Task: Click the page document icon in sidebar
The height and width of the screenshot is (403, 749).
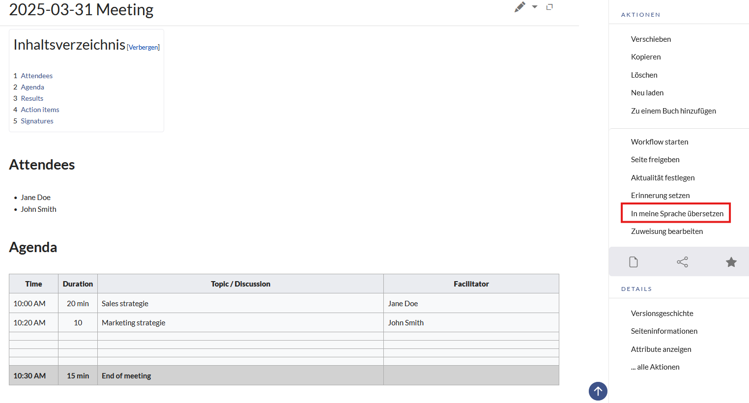Action: [634, 262]
